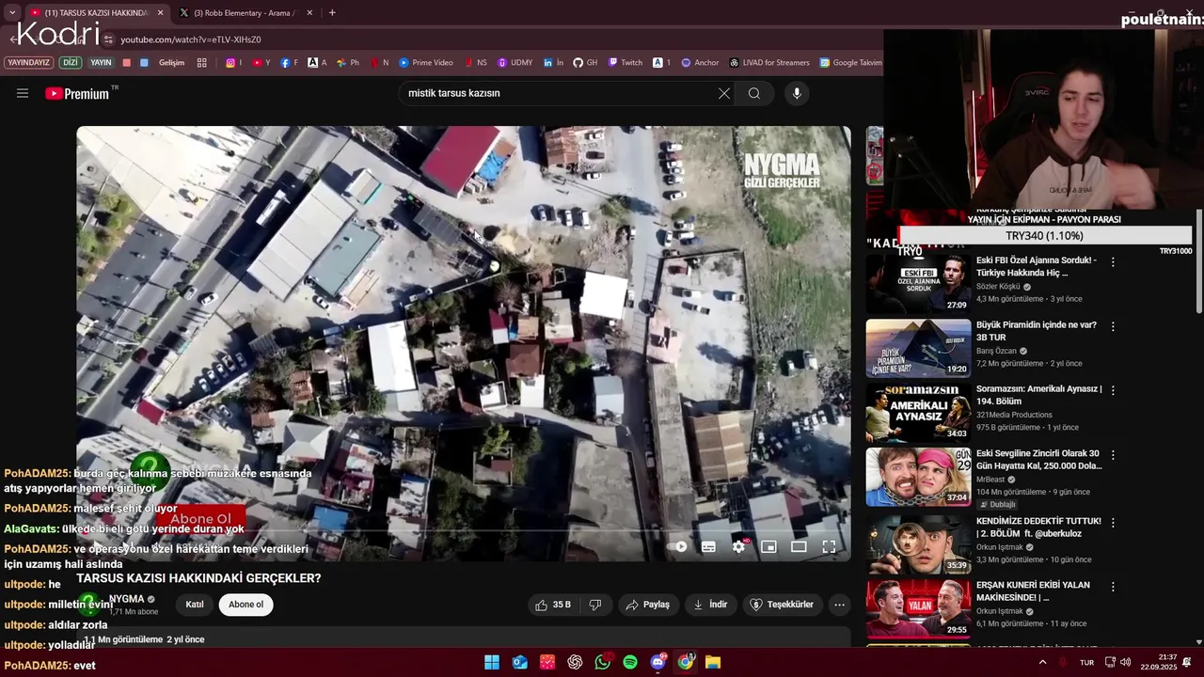The height and width of the screenshot is (677, 1204).
Task: Open GitHub GH bookmark
Action: coord(585,63)
